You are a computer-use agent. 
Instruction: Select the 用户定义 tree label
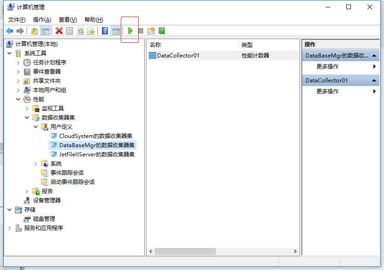(62, 127)
